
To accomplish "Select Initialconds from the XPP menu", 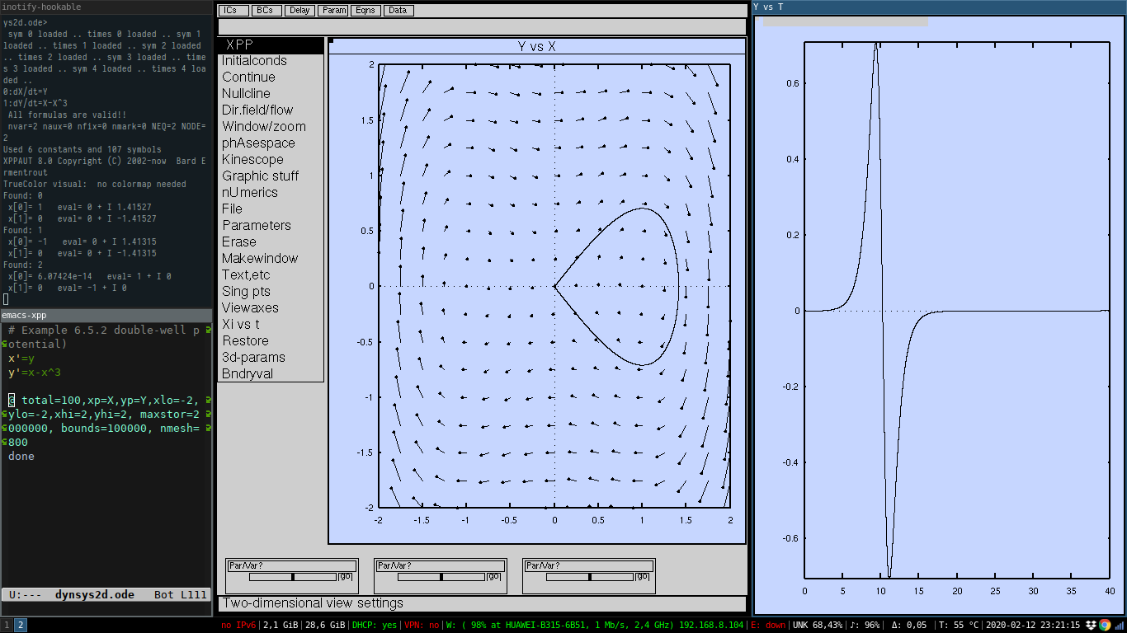I will coord(271,61).
